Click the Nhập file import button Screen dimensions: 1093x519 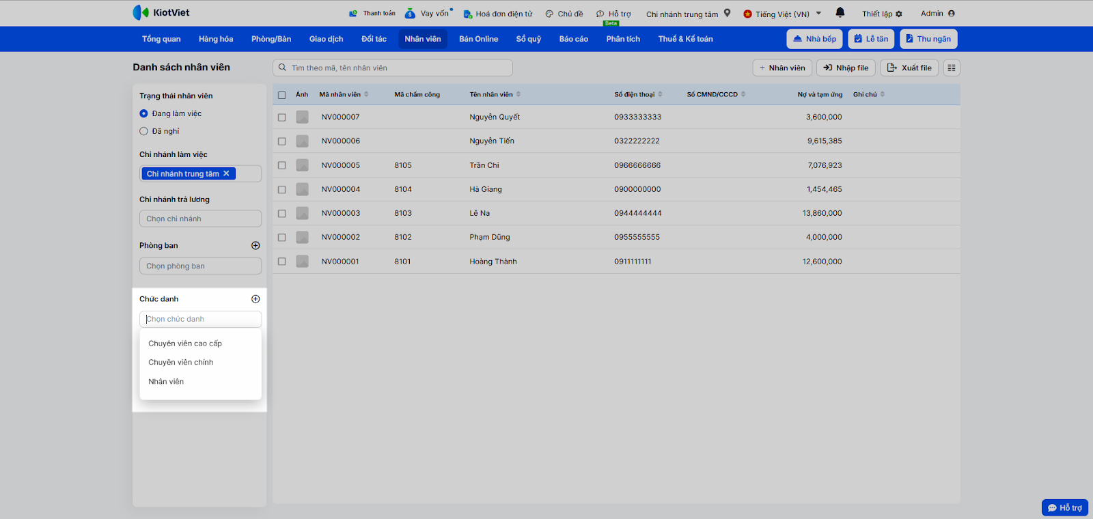click(846, 68)
